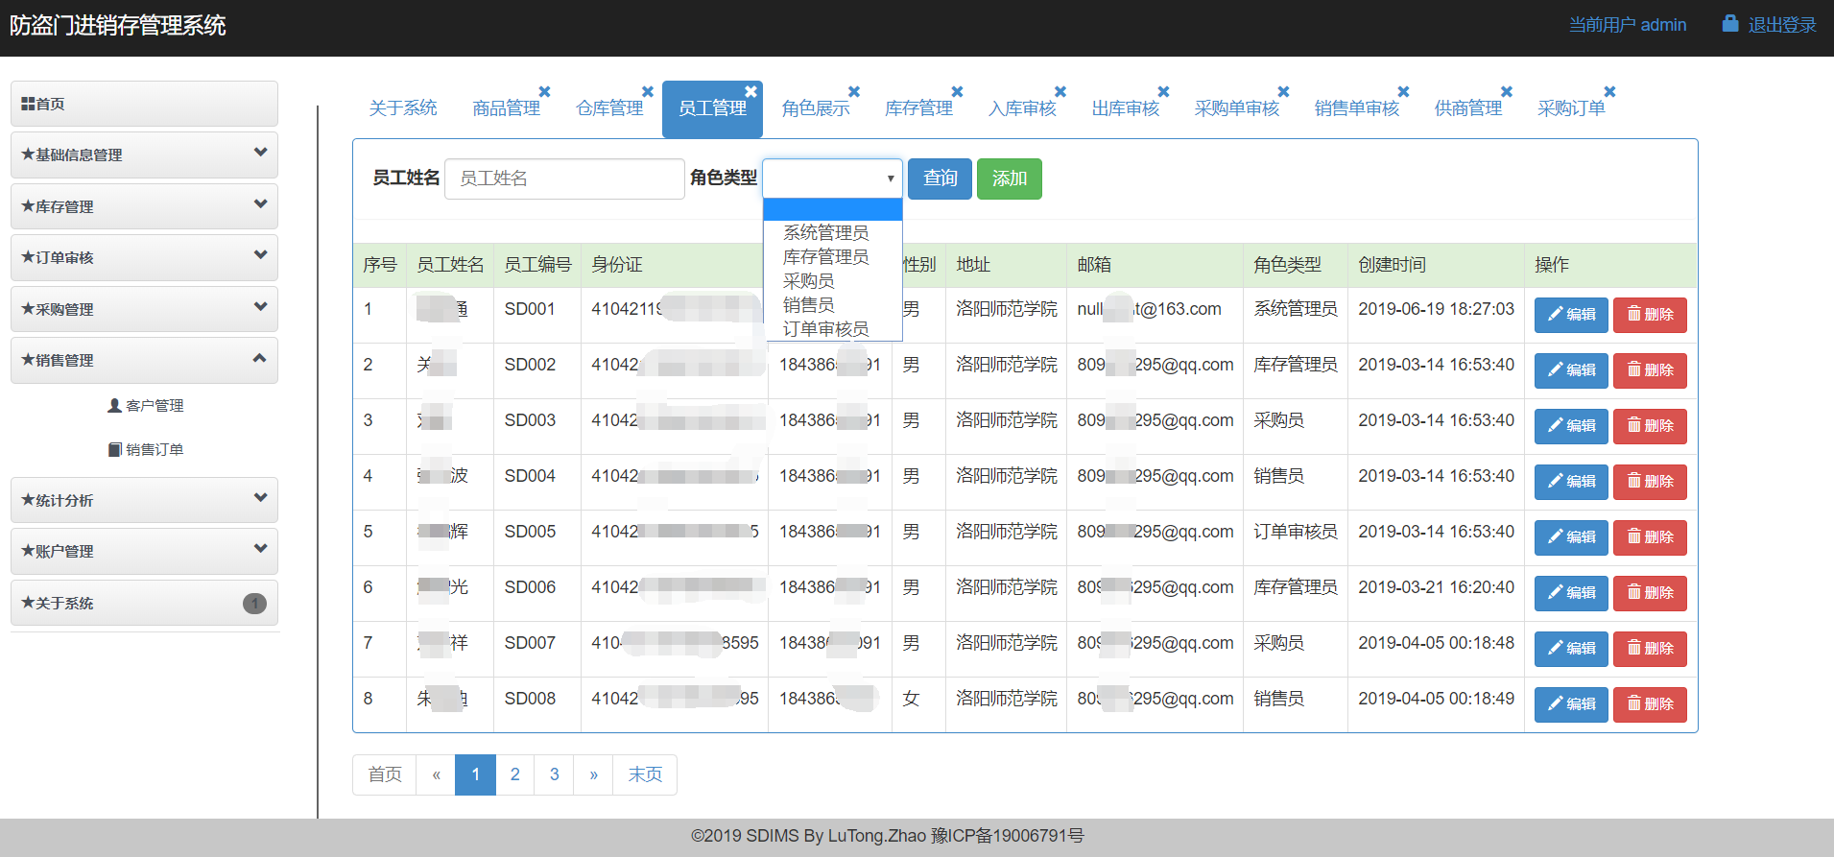Delete the employee SD005 row
The height and width of the screenshot is (857, 1834).
click(1650, 537)
